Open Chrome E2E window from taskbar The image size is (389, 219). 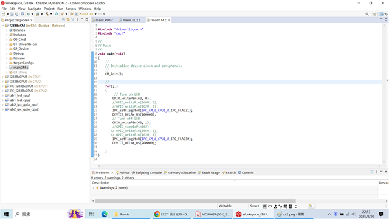click(x=171, y=214)
